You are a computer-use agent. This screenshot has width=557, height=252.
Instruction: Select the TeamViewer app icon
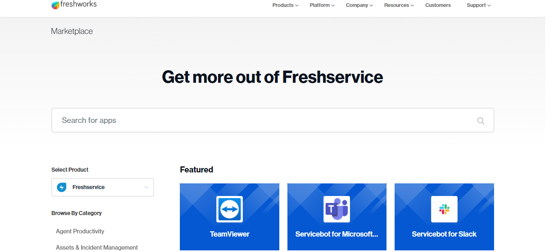pos(229,209)
